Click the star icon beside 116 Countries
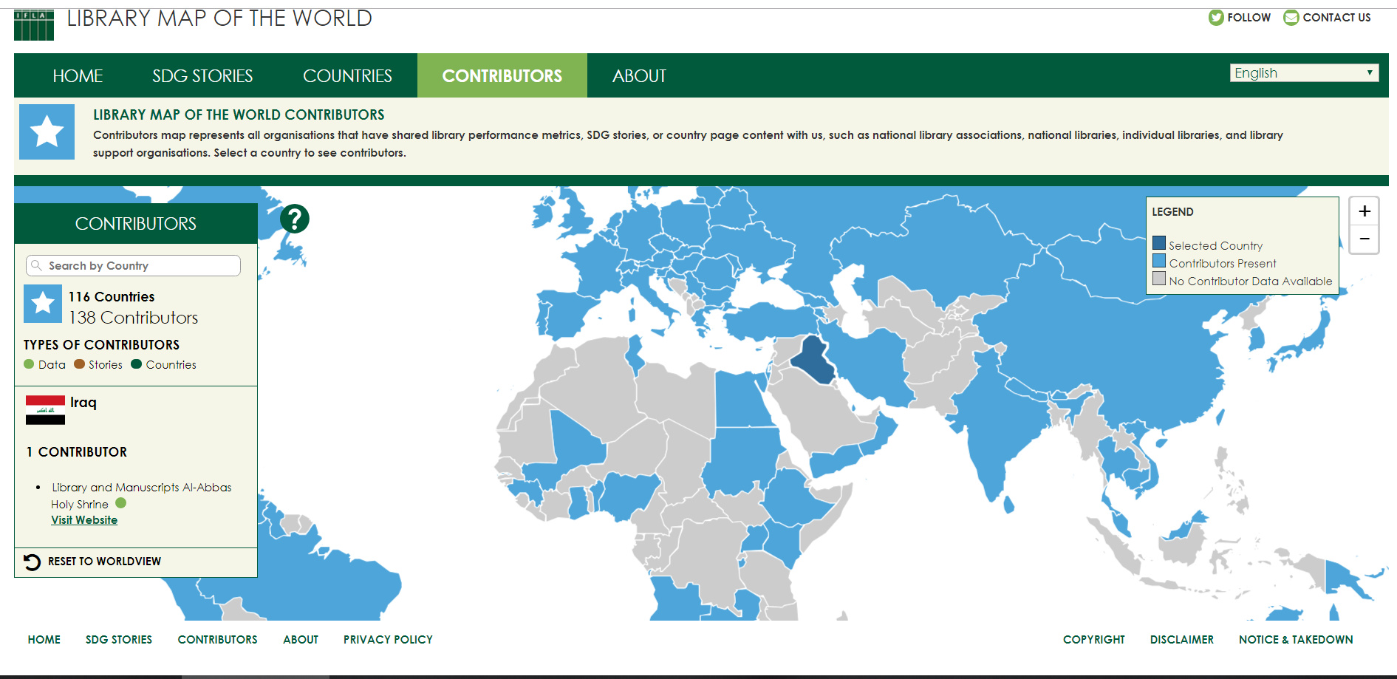 (43, 304)
